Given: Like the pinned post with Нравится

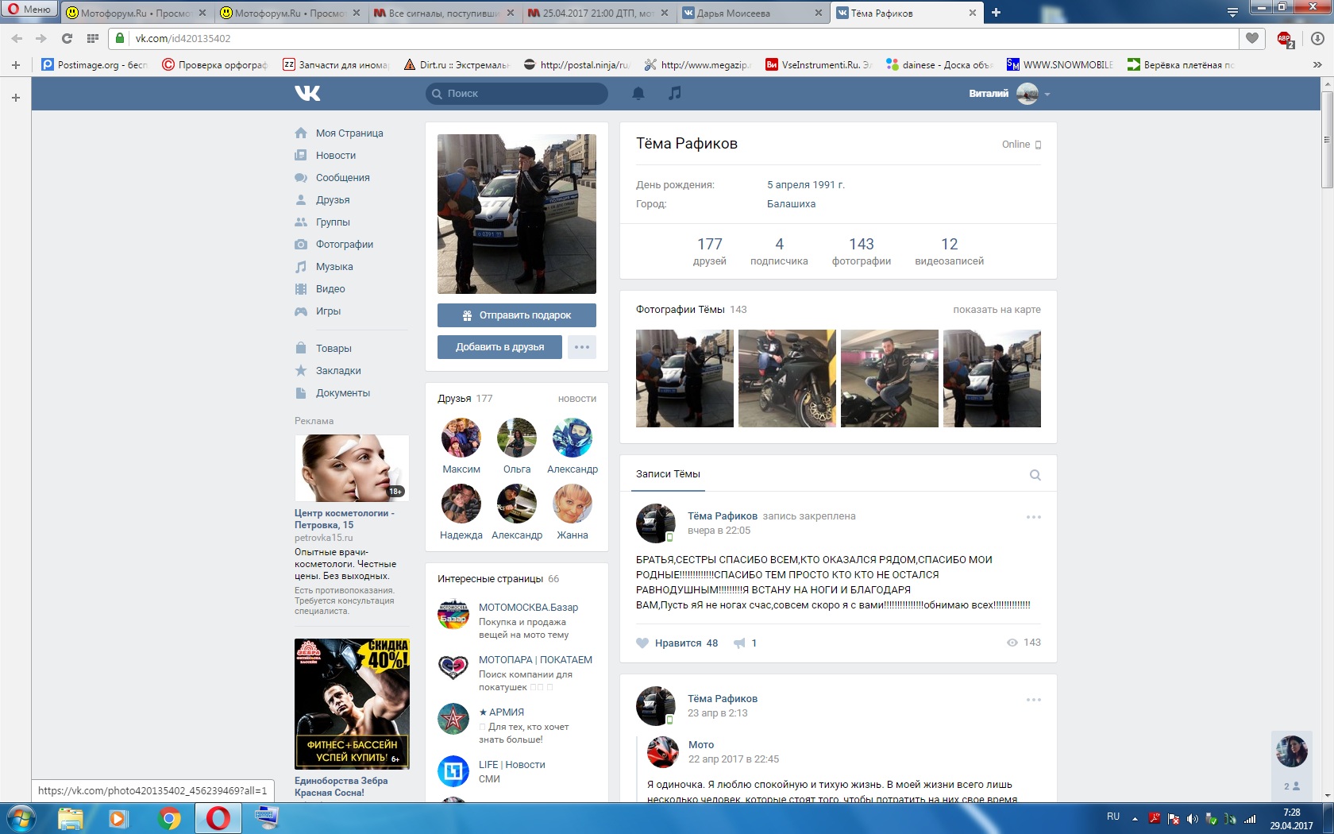Looking at the screenshot, I should click(677, 643).
